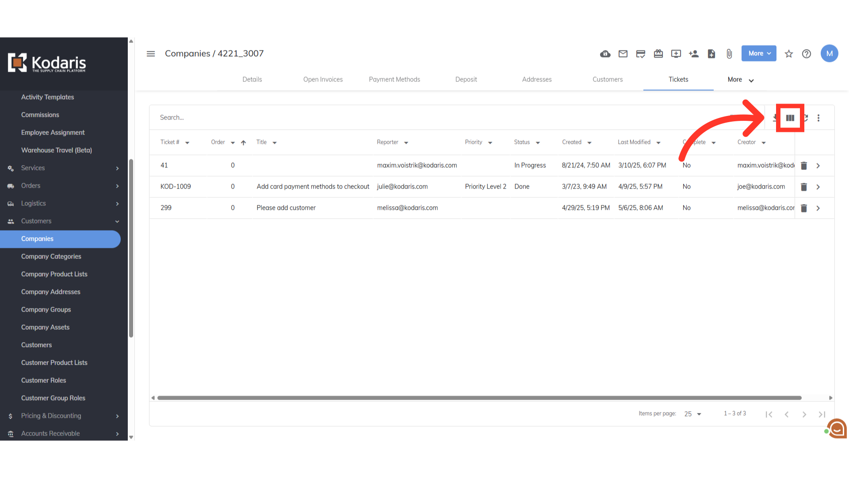This screenshot has width=849, height=478.
Task: Open the columns selector icon
Action: [790, 118]
